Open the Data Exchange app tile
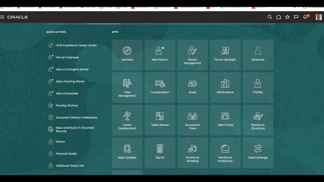This screenshot has width=324, height=182. [x=258, y=153]
